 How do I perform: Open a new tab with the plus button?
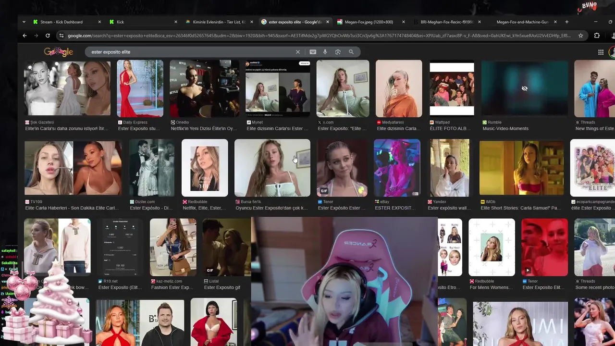567,22
